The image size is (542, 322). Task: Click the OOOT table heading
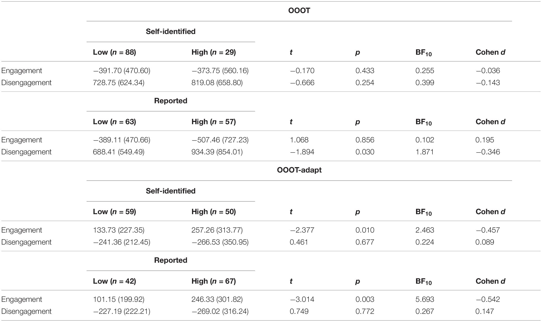299,10
